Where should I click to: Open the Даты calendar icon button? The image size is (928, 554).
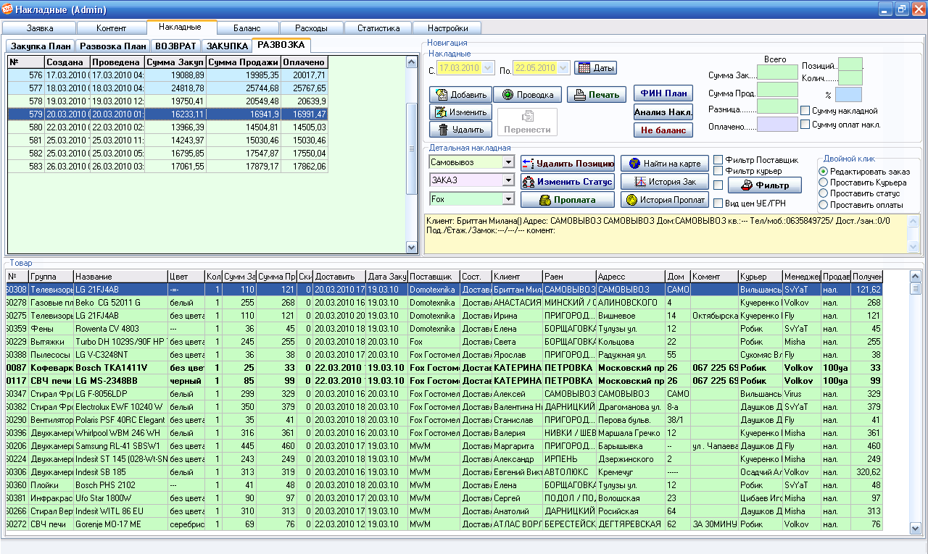[584, 68]
